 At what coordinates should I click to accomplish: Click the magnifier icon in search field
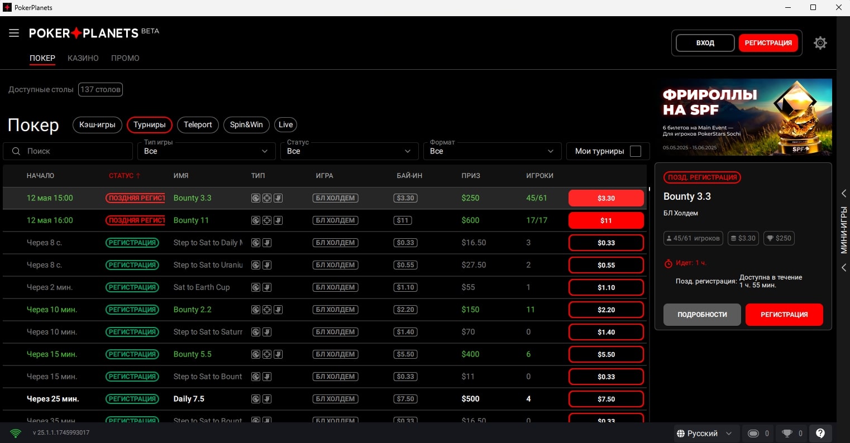tap(16, 151)
